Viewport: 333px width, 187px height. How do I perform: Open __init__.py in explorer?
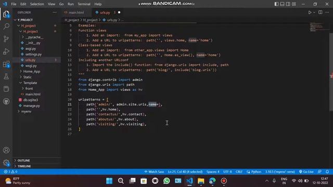(33, 43)
